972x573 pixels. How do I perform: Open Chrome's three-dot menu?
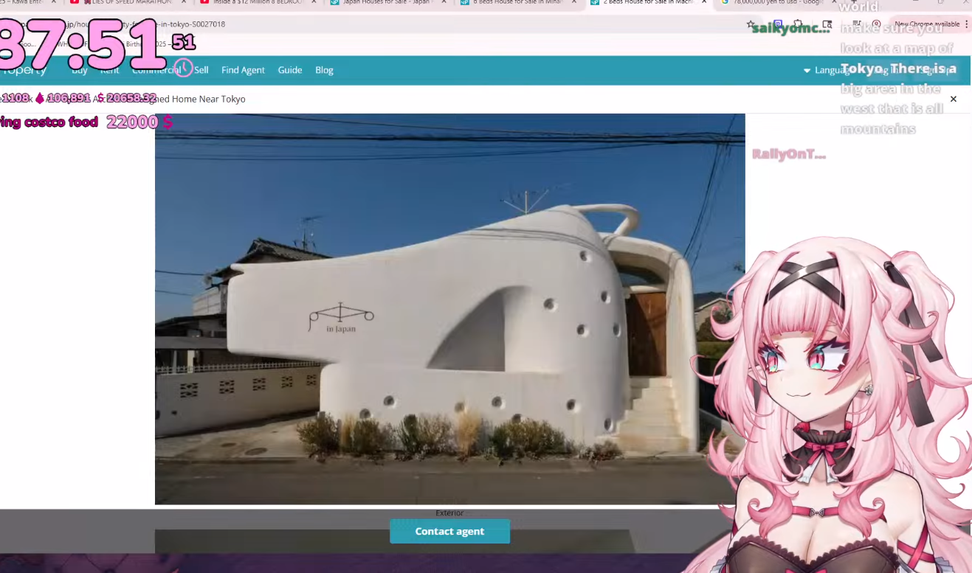(x=966, y=24)
